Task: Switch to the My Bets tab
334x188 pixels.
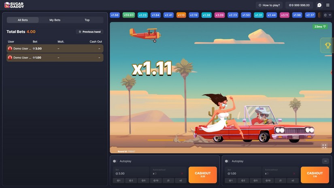Action: pos(55,20)
